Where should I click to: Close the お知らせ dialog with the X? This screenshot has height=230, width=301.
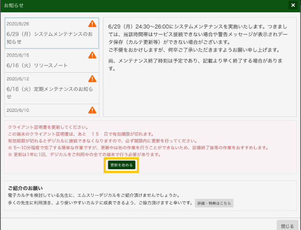[x=293, y=5]
